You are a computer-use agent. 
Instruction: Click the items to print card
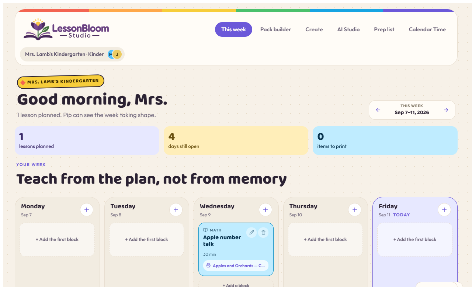pyautogui.click(x=385, y=141)
